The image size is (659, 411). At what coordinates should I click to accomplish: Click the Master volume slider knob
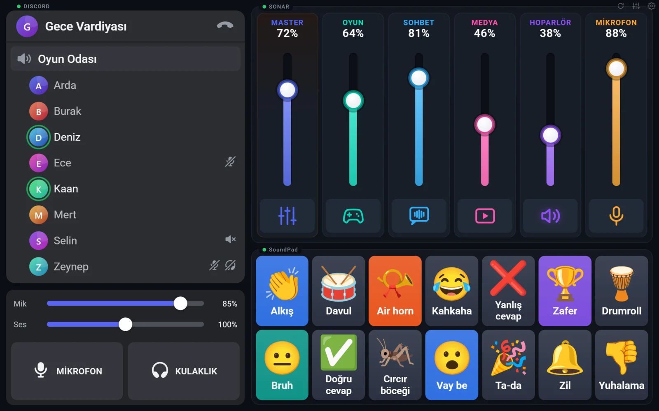click(x=287, y=90)
